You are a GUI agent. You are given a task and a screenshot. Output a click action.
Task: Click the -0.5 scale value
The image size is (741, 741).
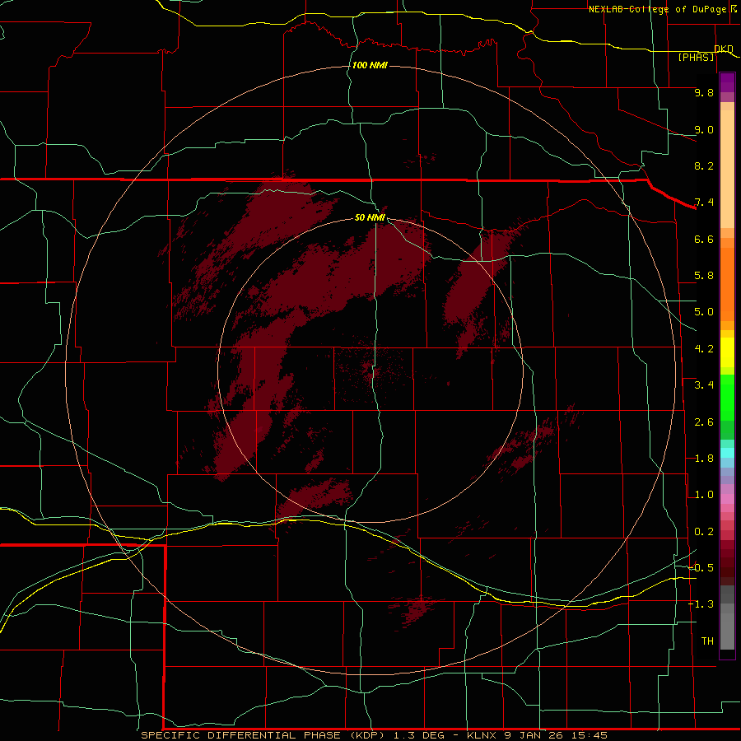[701, 567]
